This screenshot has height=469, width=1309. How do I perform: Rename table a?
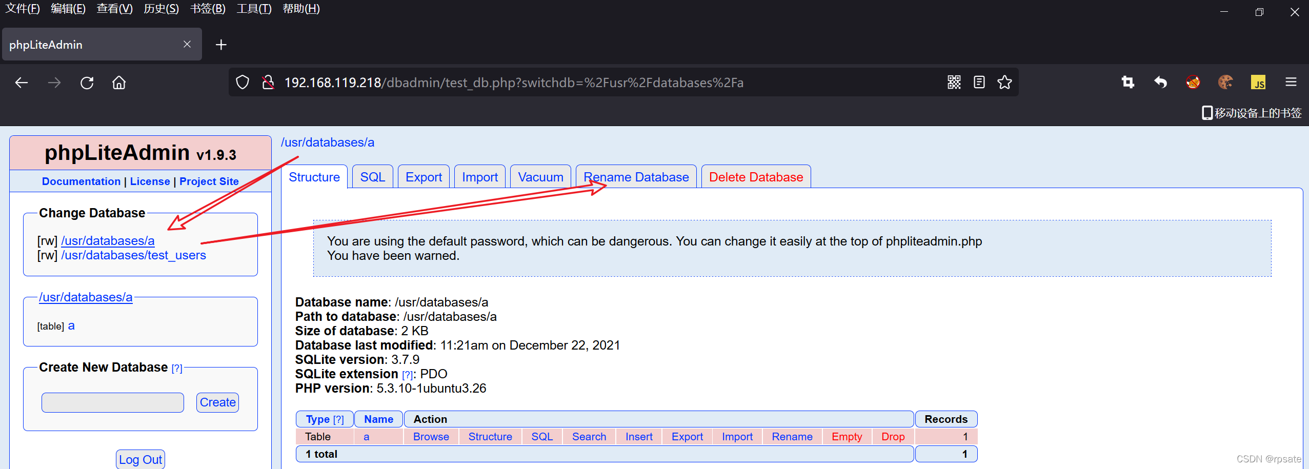[792, 437]
